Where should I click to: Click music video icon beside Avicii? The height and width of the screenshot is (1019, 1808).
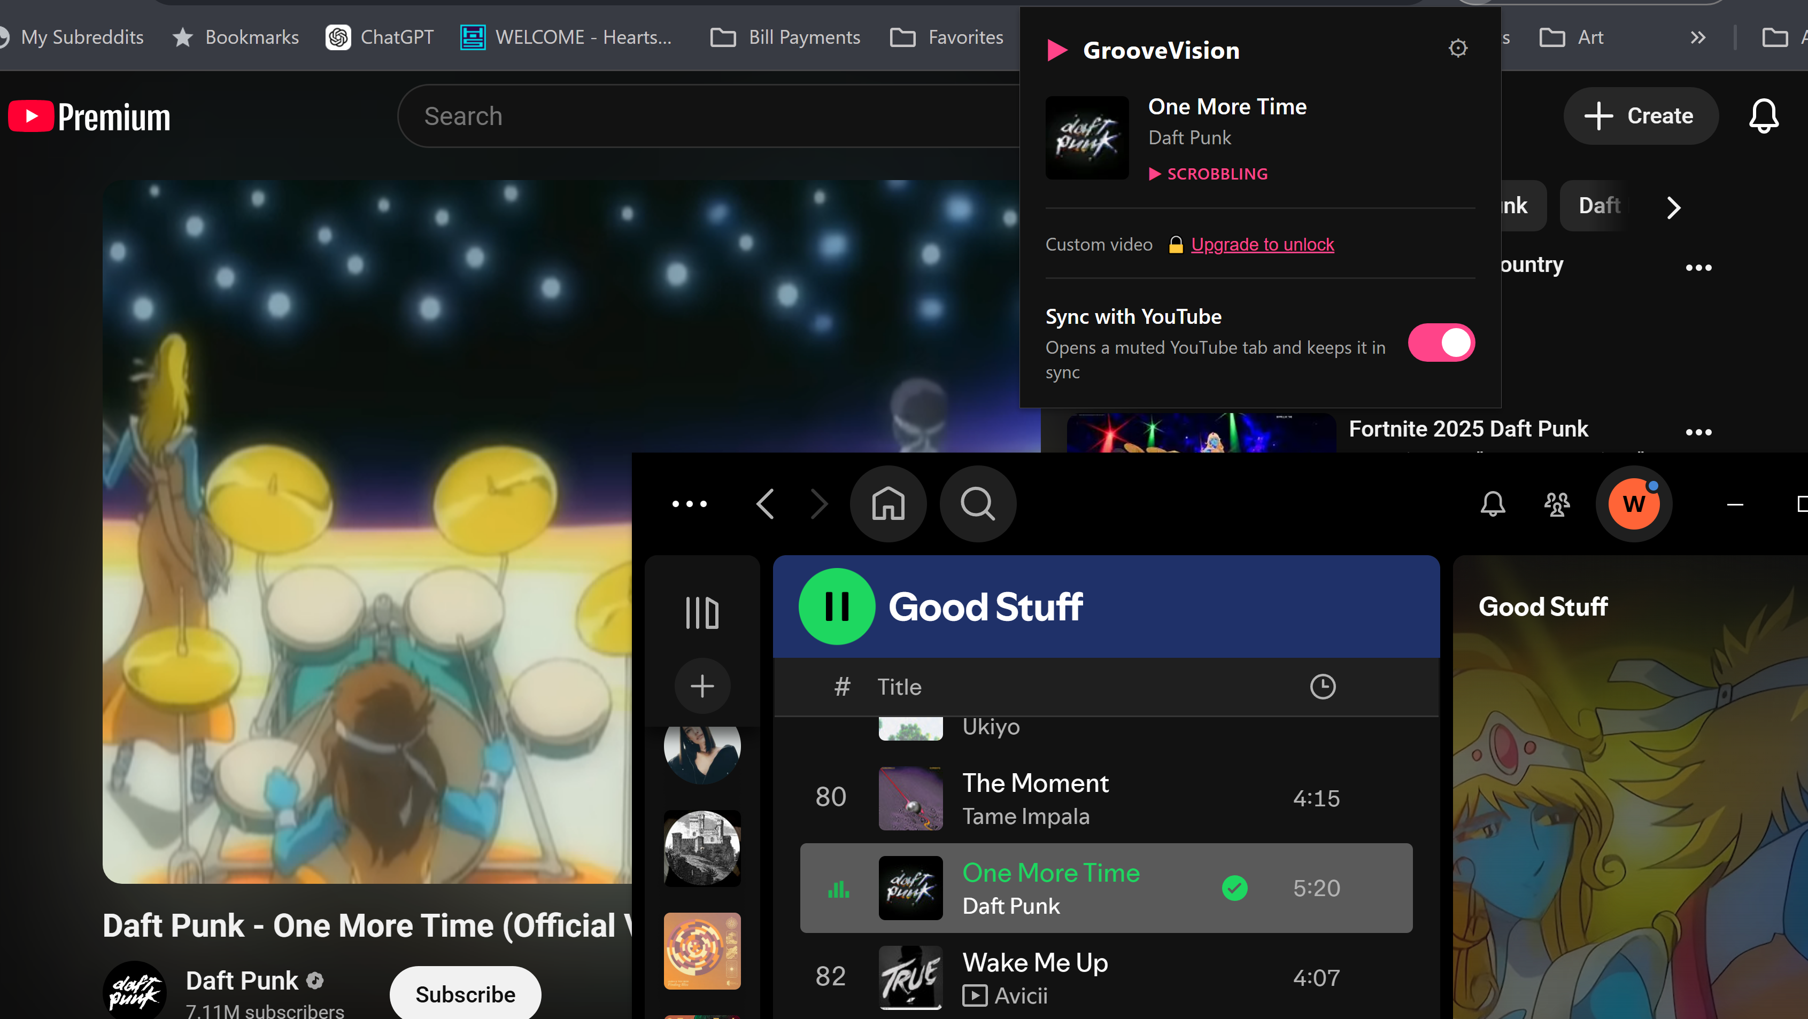[x=974, y=996]
